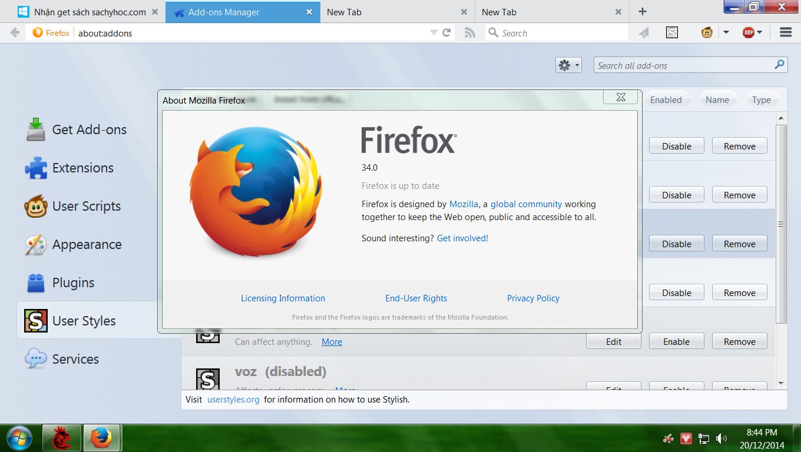The image size is (801, 452).
Task: Follow the Get involved! link
Action: click(462, 238)
